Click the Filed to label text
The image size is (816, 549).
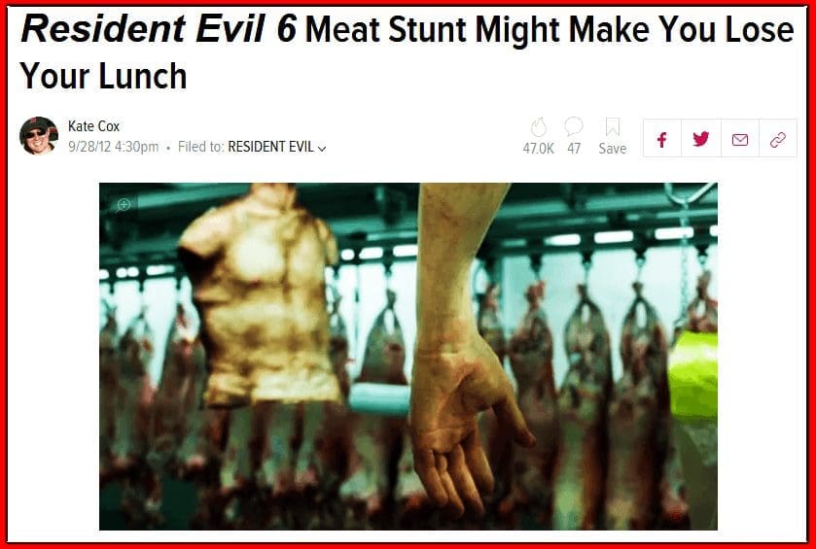tap(201, 147)
